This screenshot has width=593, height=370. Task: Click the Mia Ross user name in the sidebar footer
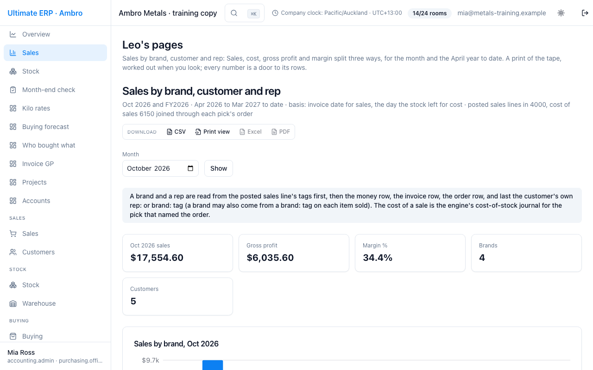tap(21, 352)
